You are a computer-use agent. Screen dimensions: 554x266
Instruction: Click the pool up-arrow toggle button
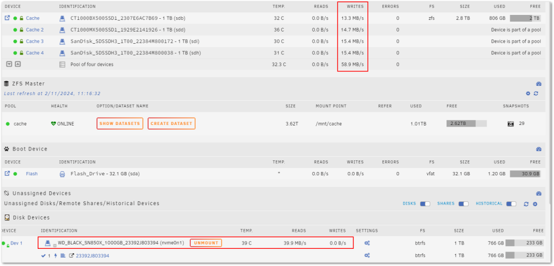click(x=18, y=65)
